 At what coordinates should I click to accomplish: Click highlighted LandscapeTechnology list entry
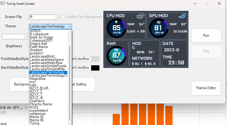[48, 72]
